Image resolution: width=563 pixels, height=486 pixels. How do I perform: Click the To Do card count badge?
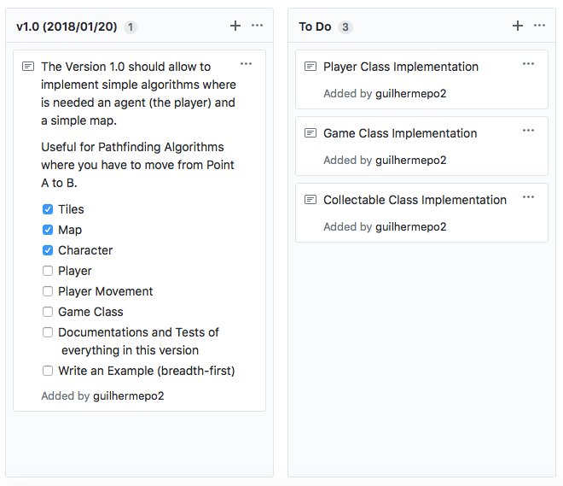(x=345, y=27)
